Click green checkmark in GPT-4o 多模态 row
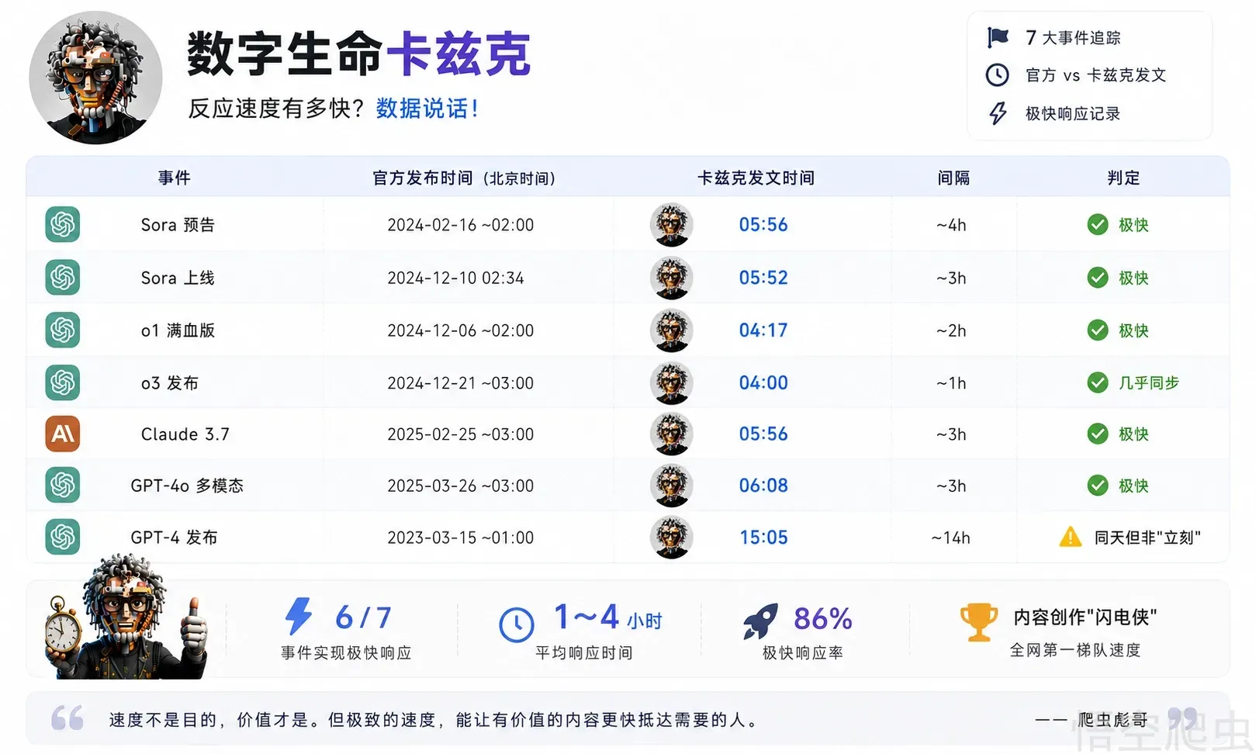1256x754 pixels. tap(1098, 486)
